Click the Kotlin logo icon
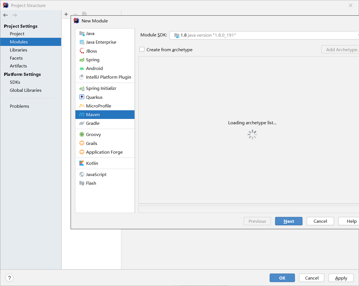This screenshot has width=359, height=286. [82, 163]
